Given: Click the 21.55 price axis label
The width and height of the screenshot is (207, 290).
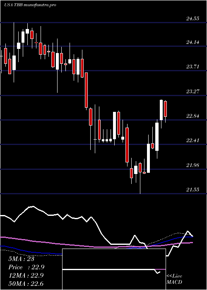Looking at the screenshot, I should [193, 190].
